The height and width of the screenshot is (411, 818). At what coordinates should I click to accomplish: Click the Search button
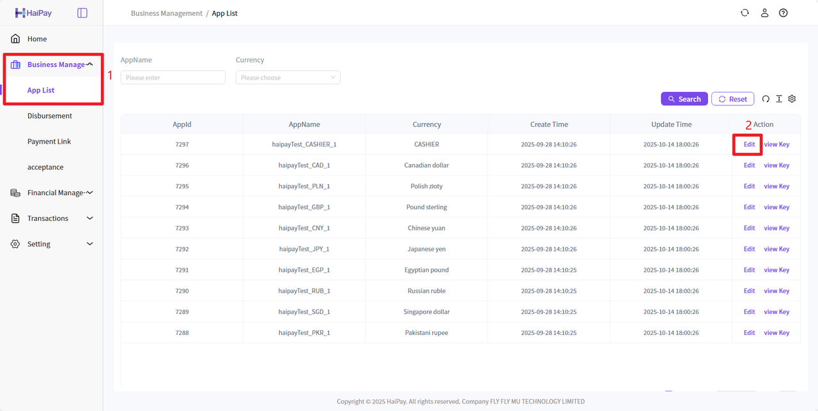click(684, 99)
